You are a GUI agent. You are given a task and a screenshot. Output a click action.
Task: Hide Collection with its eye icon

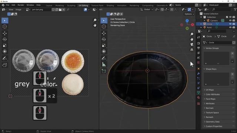pos(230,17)
